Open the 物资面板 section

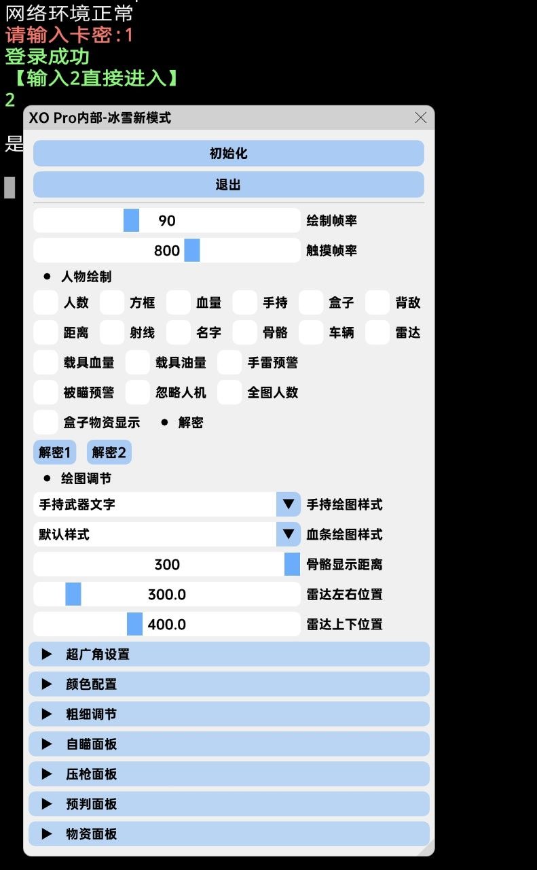[x=229, y=834]
